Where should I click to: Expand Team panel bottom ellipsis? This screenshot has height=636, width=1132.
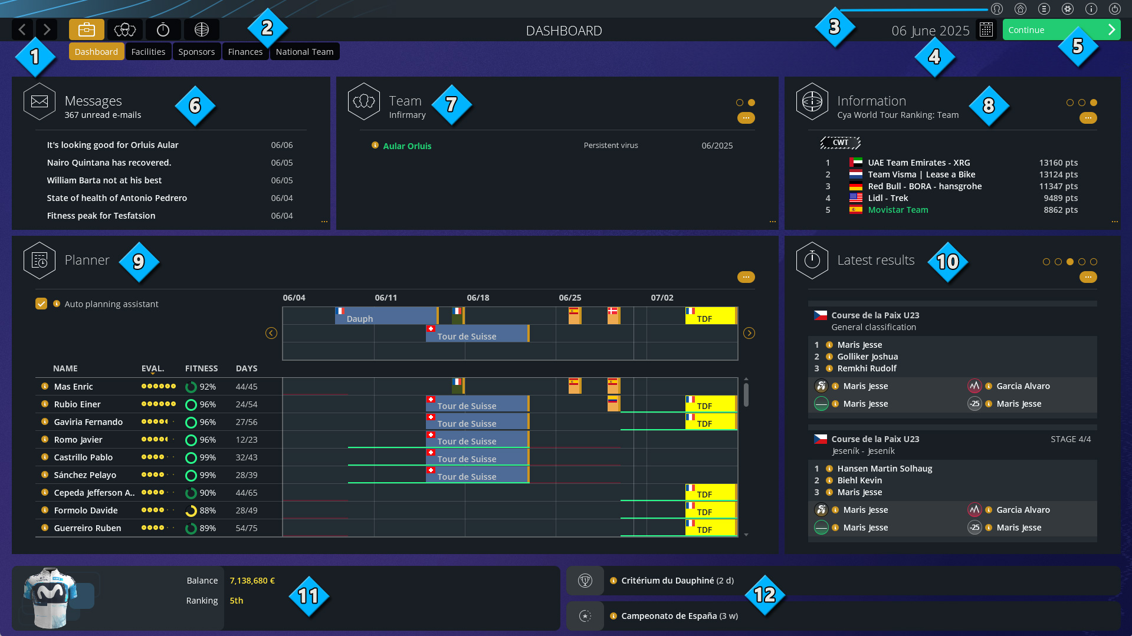pyautogui.click(x=773, y=222)
